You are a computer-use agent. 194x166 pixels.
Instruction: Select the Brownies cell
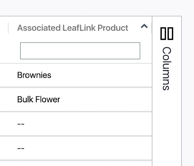point(34,75)
